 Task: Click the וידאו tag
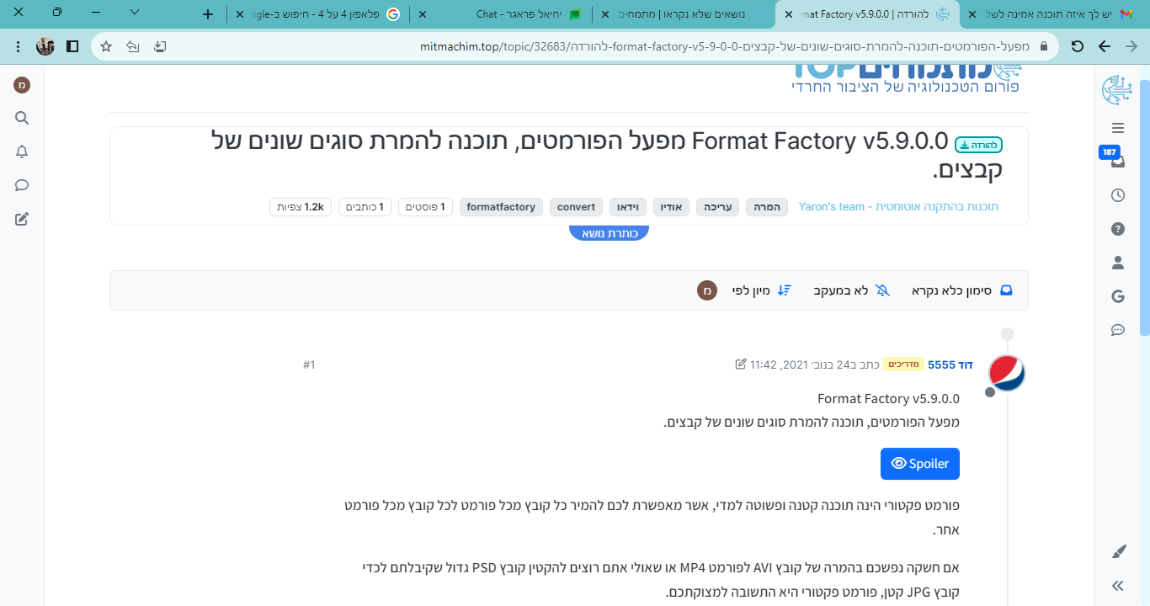click(628, 206)
